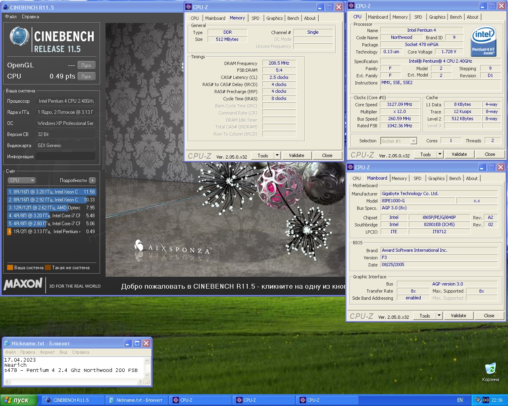Select ranking entry with score 10.33
The image size is (508, 406).
[52, 200]
